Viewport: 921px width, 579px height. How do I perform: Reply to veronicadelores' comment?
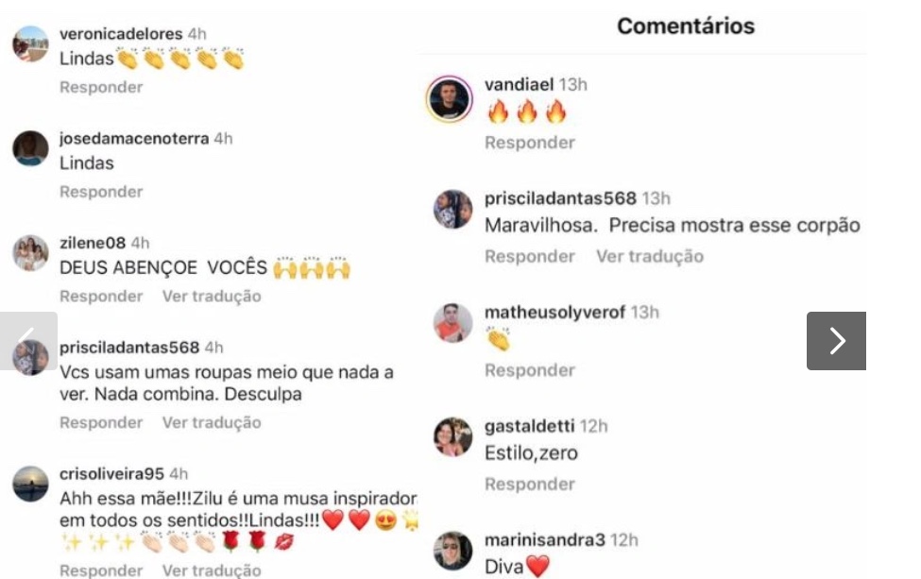101,88
